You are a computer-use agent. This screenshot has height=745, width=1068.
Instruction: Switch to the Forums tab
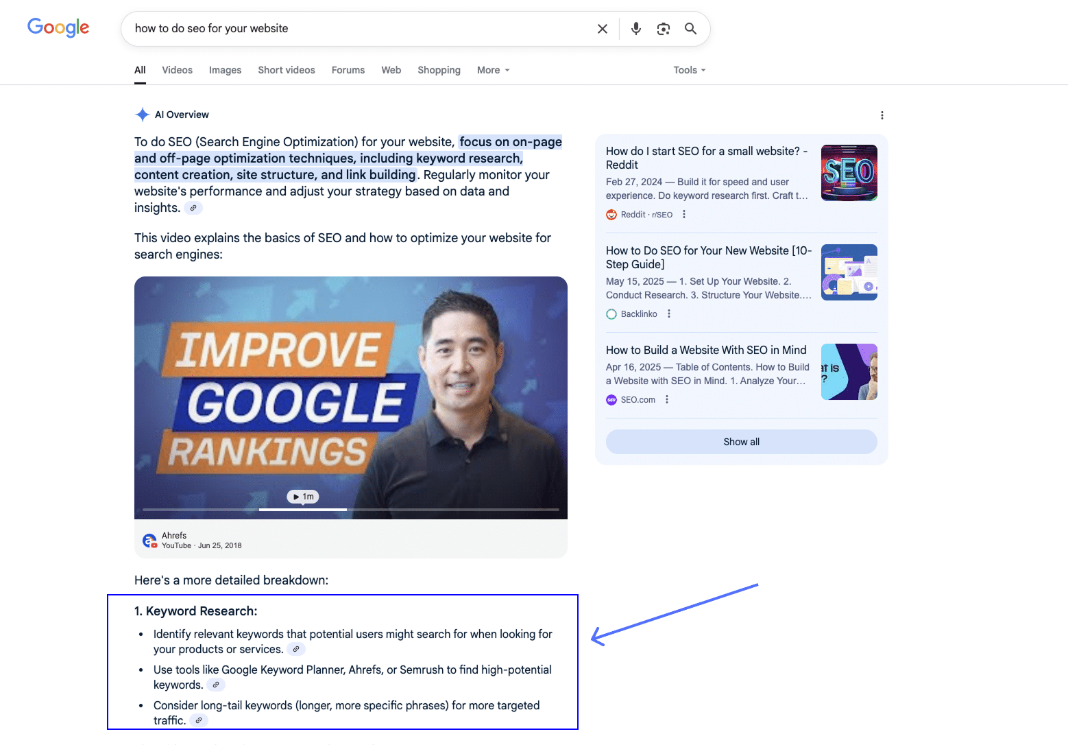pyautogui.click(x=348, y=70)
